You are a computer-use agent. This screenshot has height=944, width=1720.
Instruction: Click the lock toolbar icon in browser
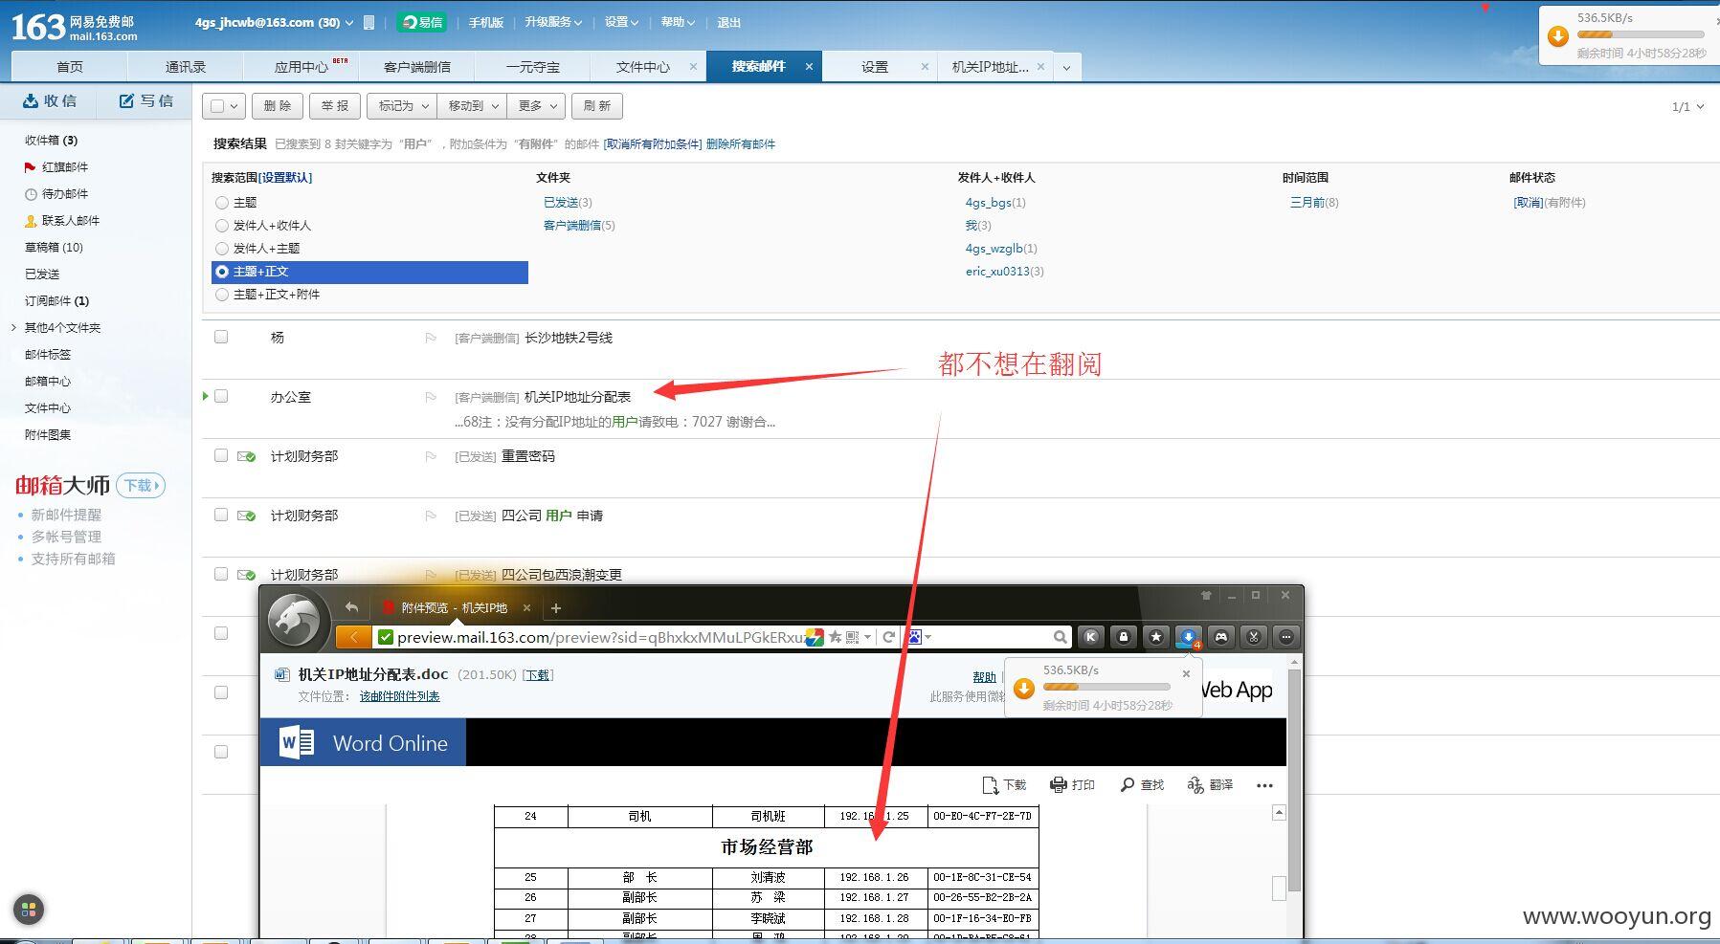tap(1124, 637)
